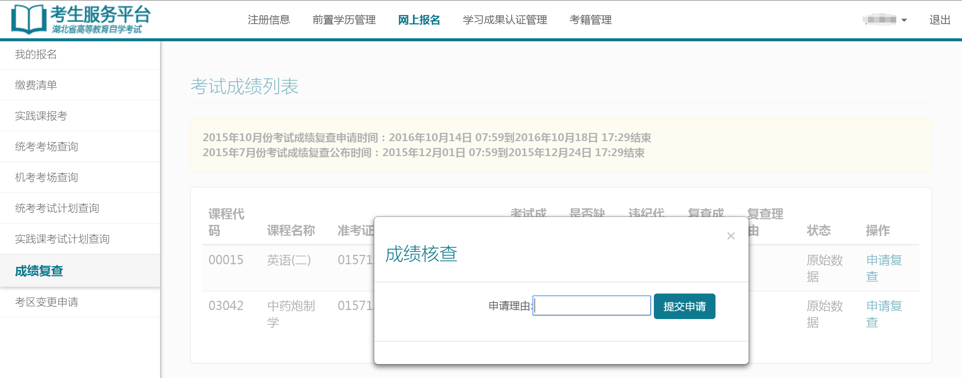The image size is (962, 378).
Task: Switch to 考籍管理 section
Action: point(590,20)
